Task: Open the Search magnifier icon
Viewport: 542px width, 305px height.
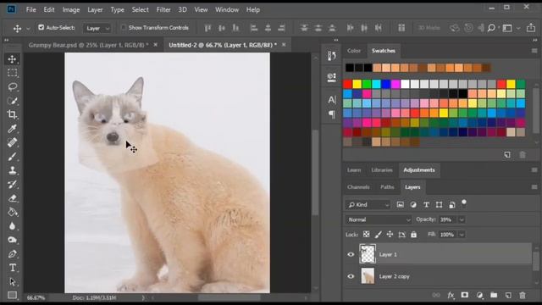Action: point(491,28)
